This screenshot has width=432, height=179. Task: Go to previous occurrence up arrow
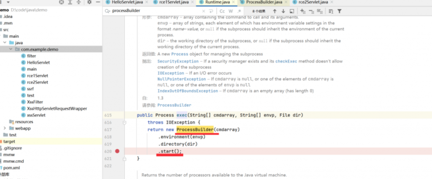point(275,11)
